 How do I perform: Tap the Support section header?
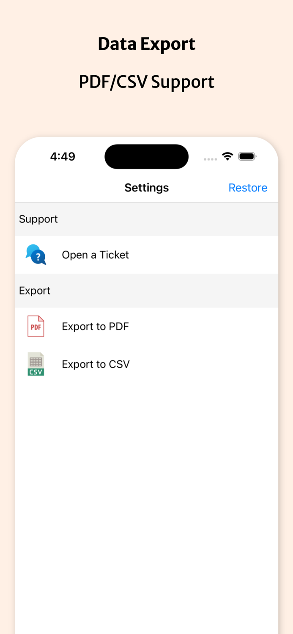(x=38, y=219)
